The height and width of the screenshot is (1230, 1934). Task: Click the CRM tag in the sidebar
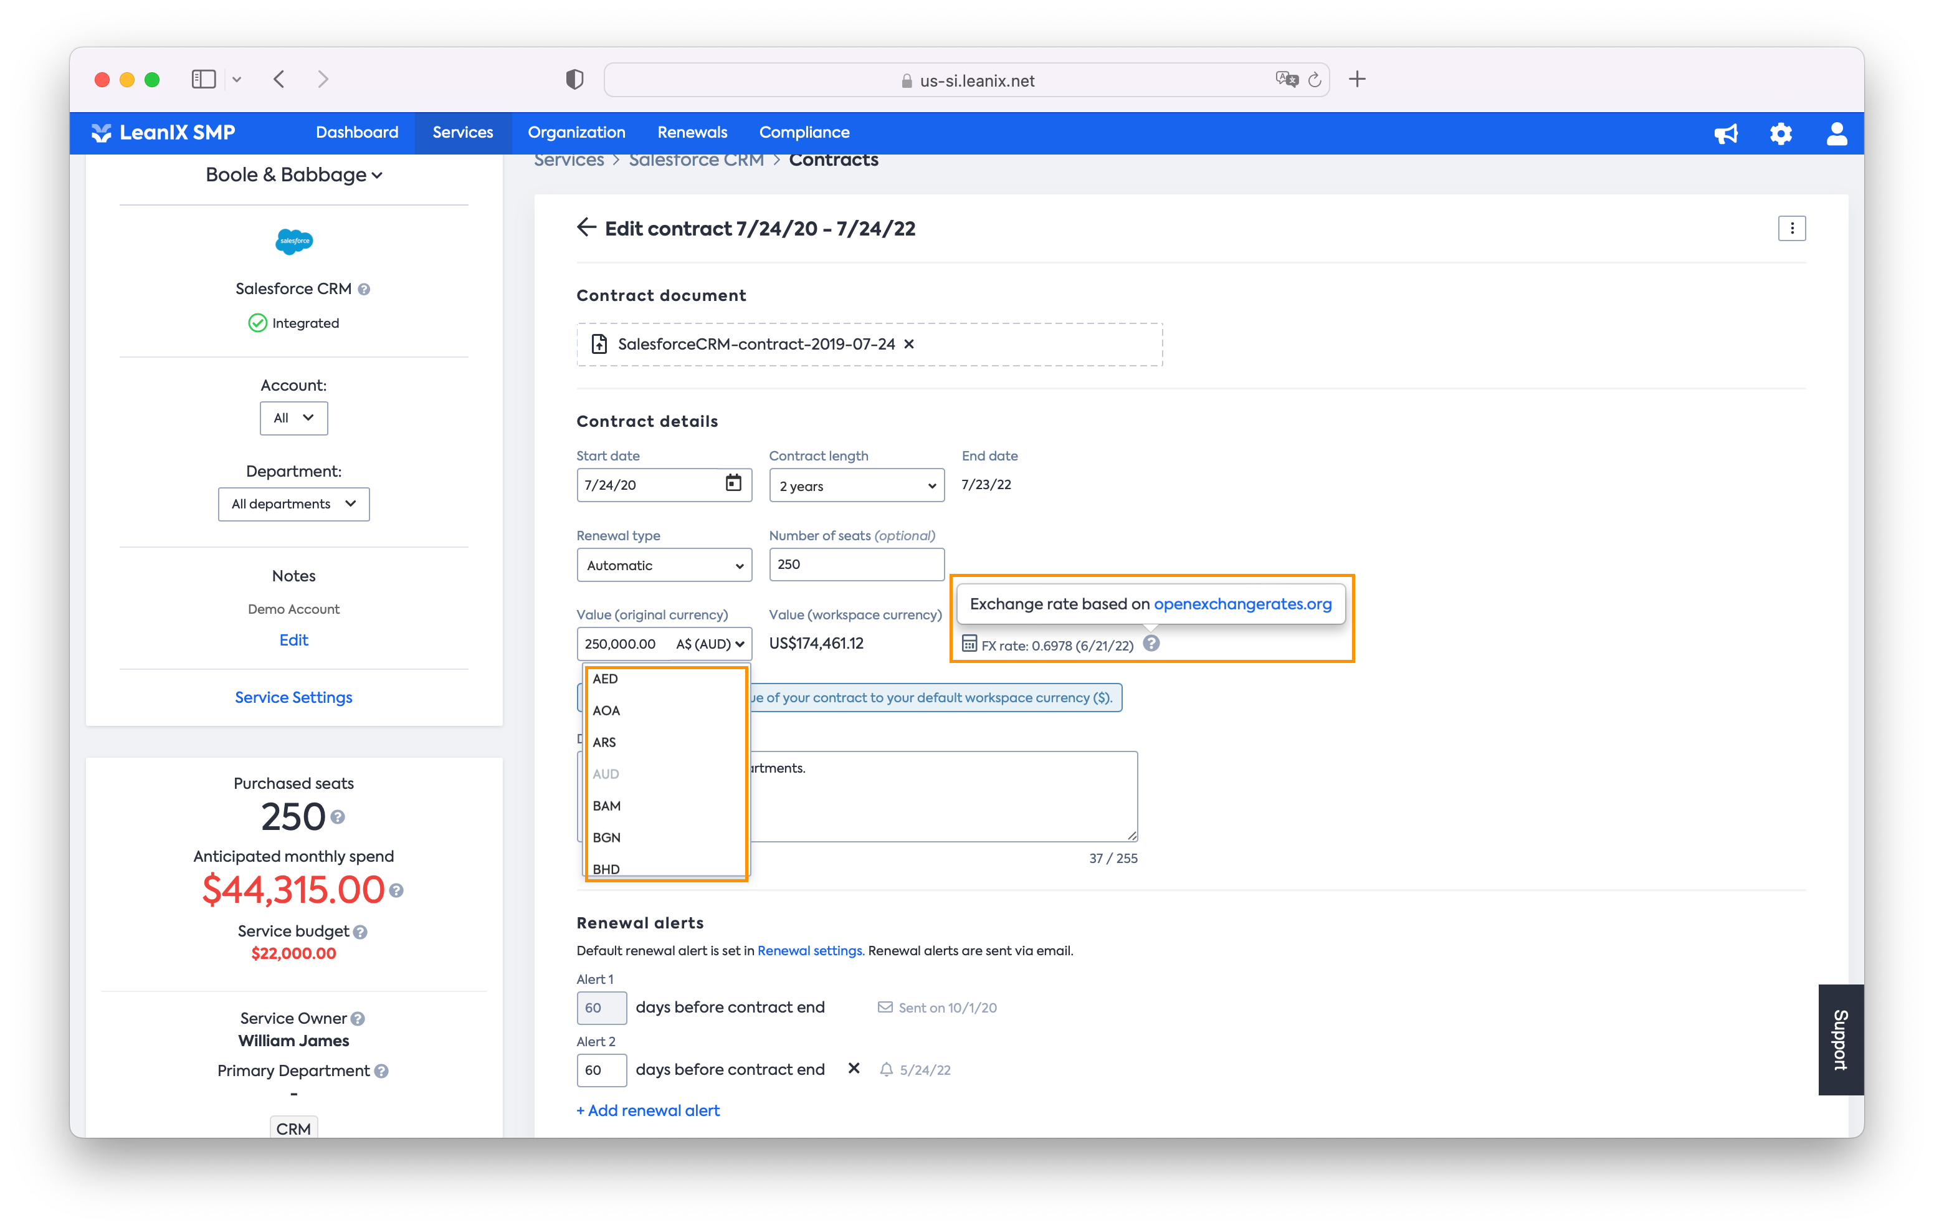[294, 1127]
